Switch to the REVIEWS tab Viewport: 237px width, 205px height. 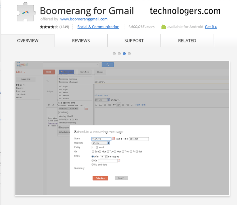click(81, 41)
